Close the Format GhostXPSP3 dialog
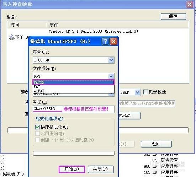The image size is (196, 177). pyautogui.click(x=113, y=41)
